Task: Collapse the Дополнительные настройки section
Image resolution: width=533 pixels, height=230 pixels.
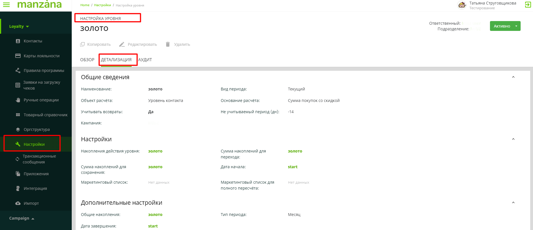Action: 513,203
